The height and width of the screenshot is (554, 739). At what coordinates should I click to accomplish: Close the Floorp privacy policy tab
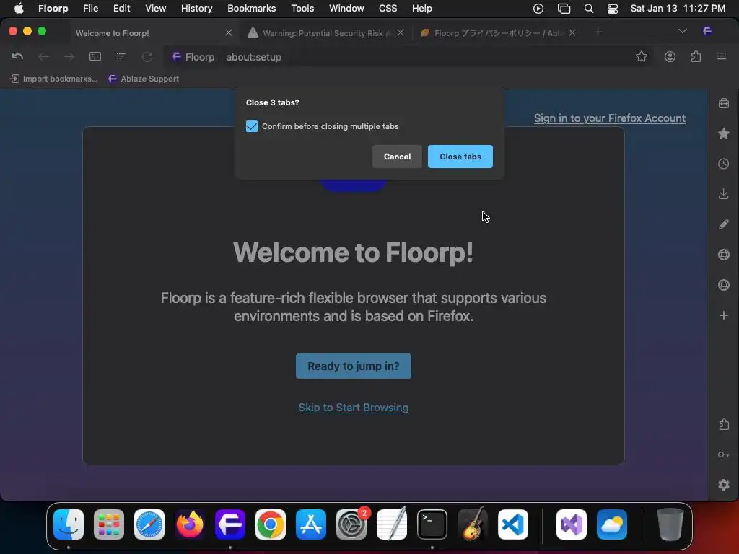[572, 32]
